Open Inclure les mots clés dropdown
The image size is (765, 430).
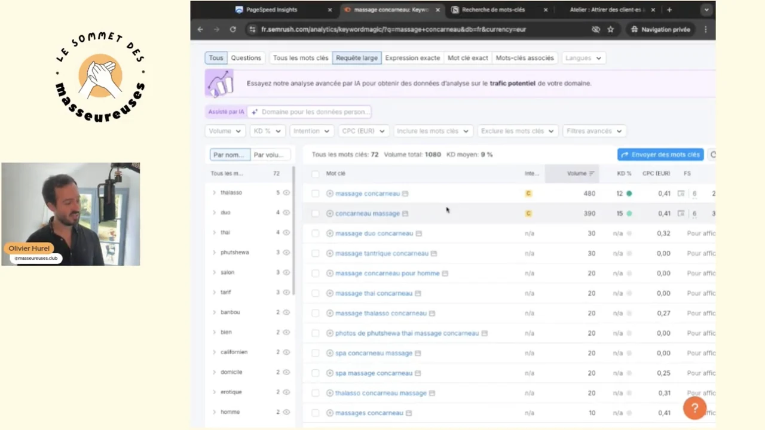(x=433, y=131)
